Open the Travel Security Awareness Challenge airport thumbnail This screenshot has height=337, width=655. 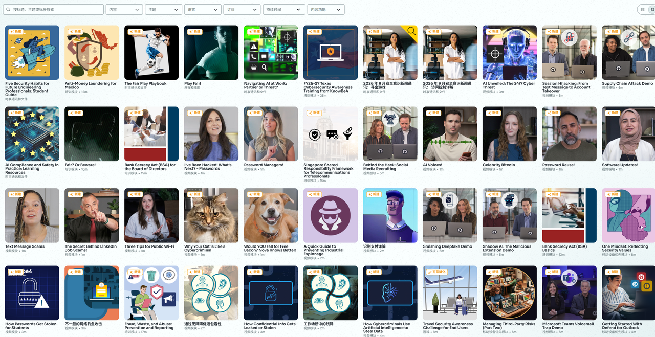point(450,293)
